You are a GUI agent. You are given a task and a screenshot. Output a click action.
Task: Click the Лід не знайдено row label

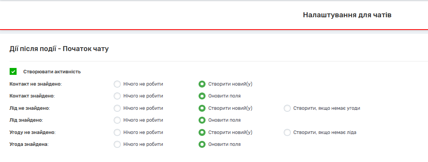point(30,108)
